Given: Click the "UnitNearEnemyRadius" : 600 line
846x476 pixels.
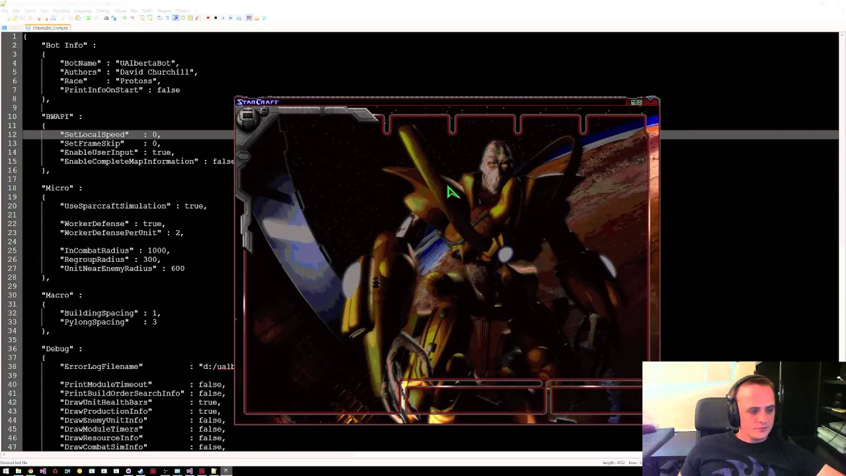Looking at the screenshot, I should click(x=122, y=268).
